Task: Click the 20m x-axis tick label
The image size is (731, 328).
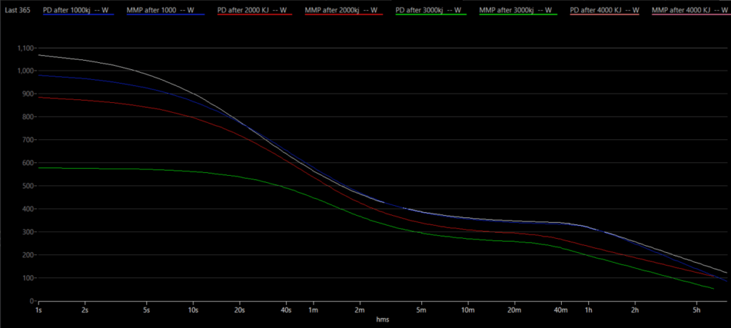Action: (x=514, y=310)
